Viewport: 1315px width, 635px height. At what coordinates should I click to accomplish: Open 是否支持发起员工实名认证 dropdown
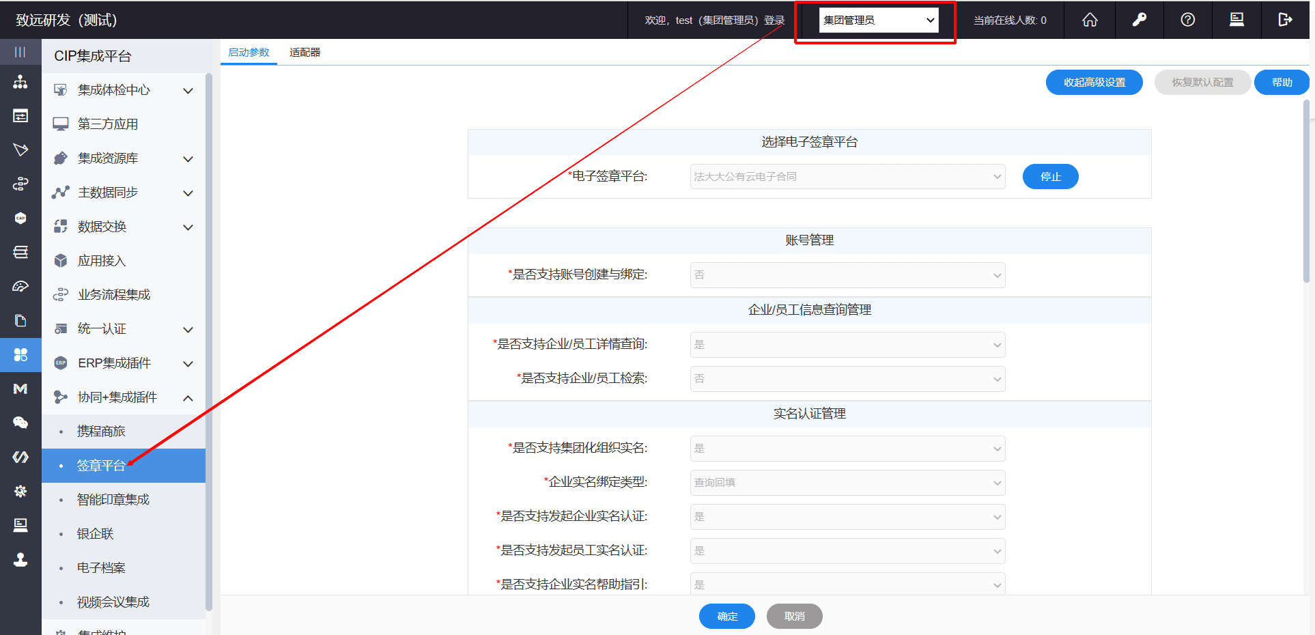coord(847,551)
